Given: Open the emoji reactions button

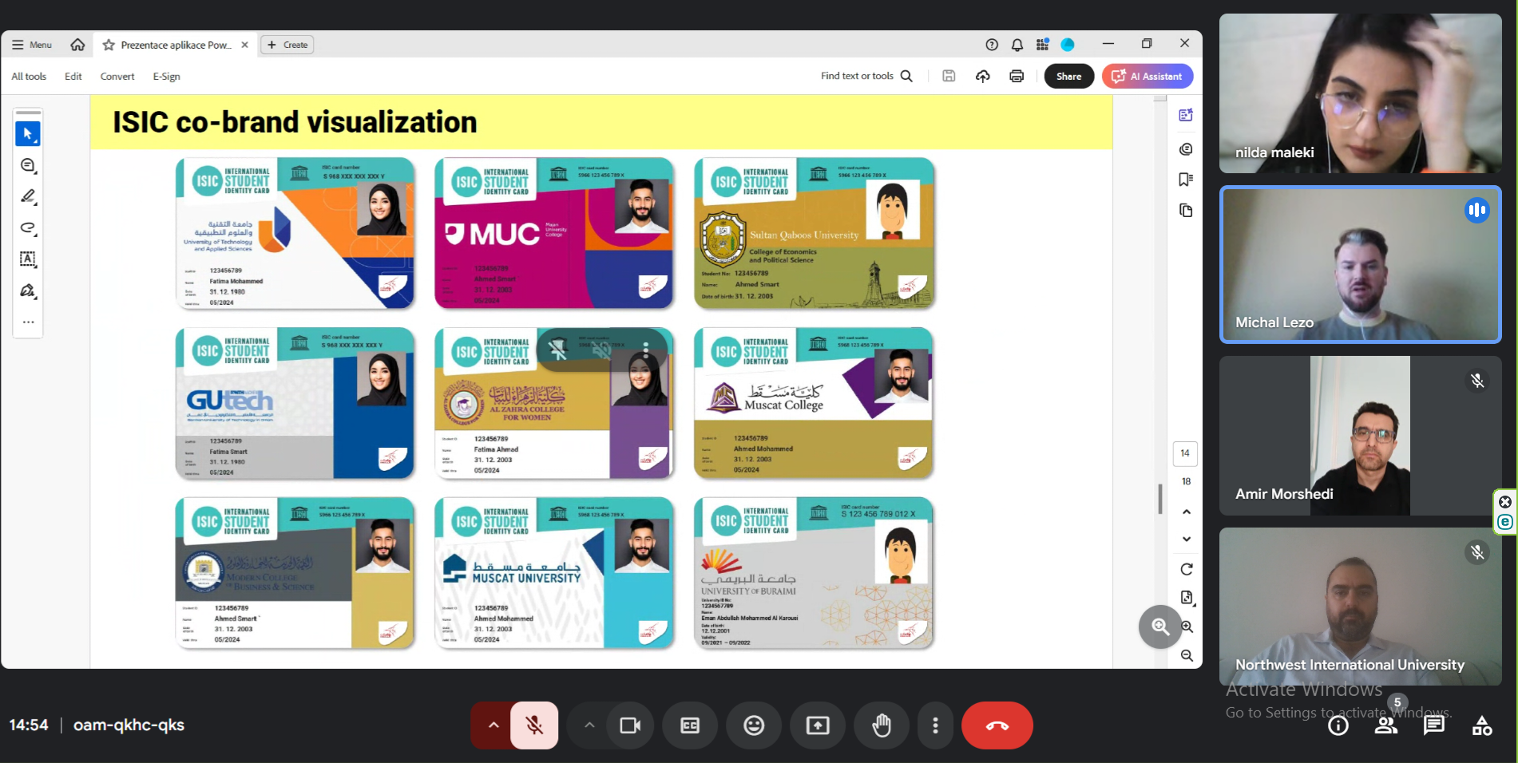Looking at the screenshot, I should [x=754, y=725].
